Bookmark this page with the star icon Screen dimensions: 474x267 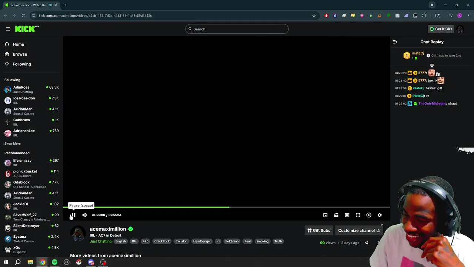click(314, 16)
